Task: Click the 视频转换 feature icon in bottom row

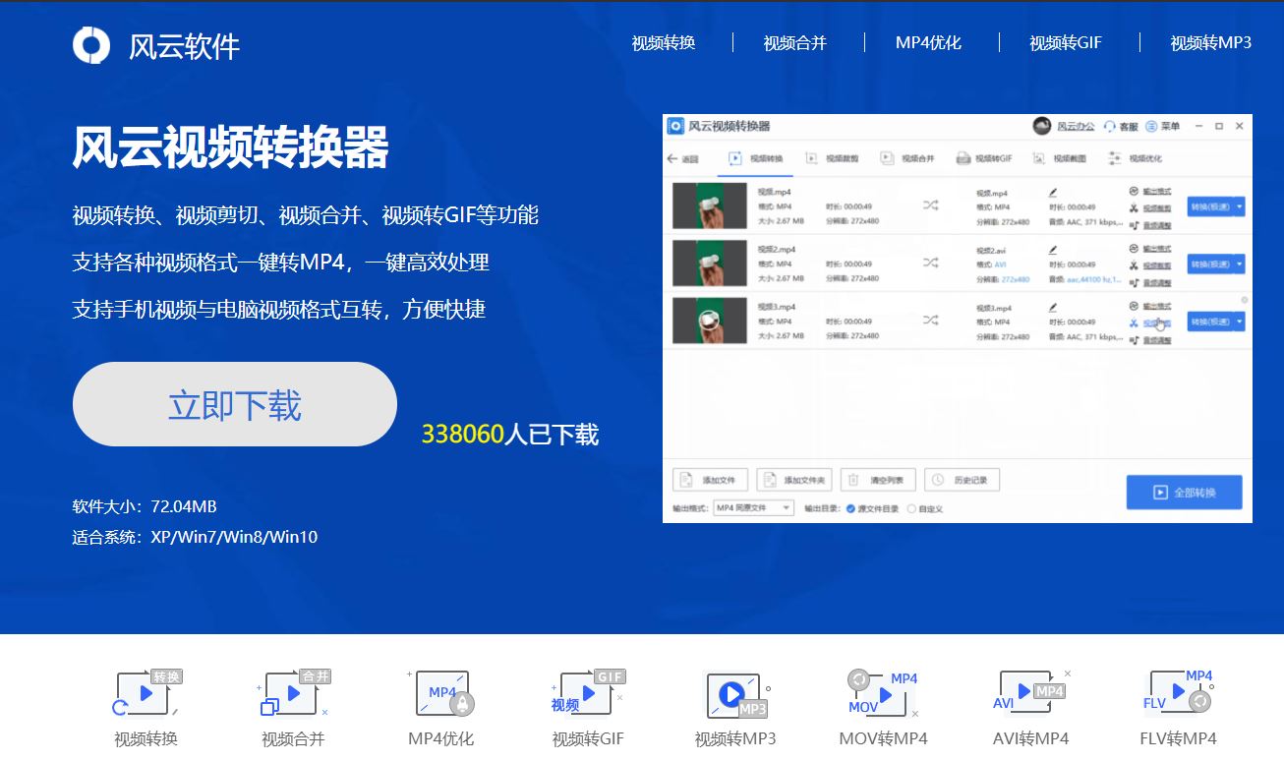Action: click(x=147, y=694)
